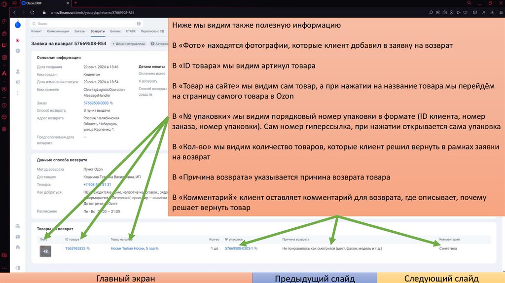Copy package number 57669508-0303-1 with copy icon
Screen dimensions: 505x283
(x=256, y=248)
